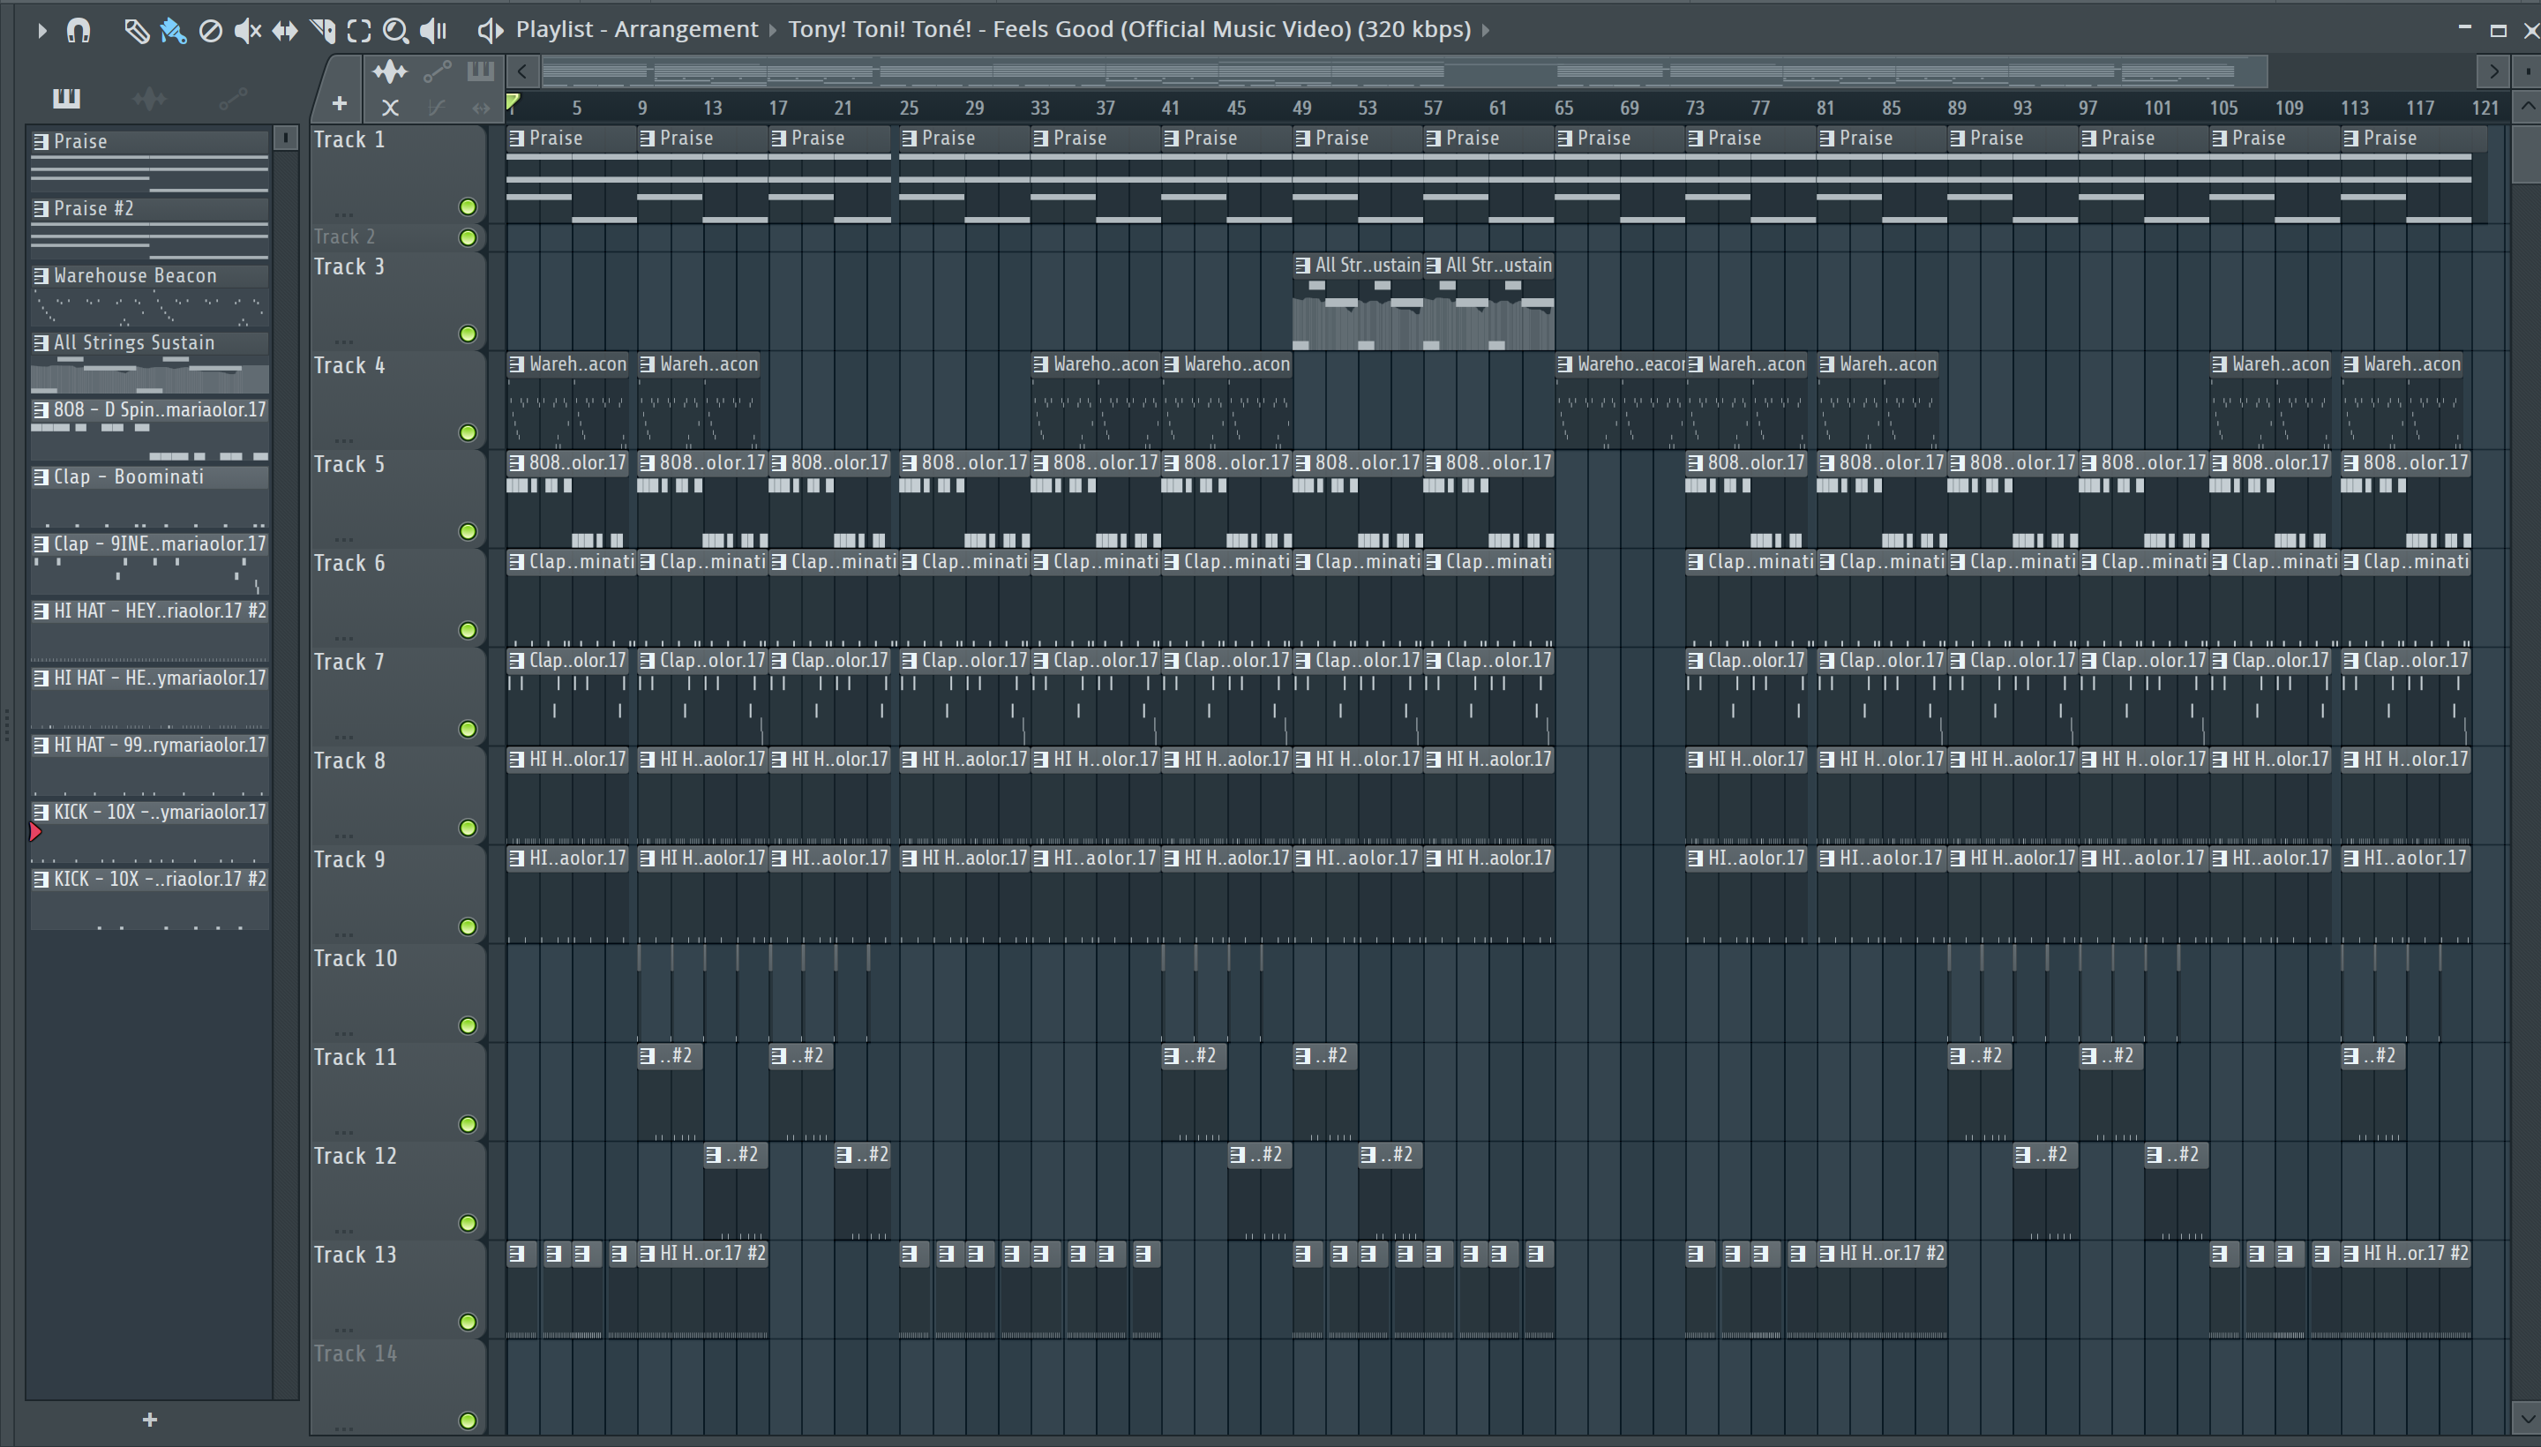Mute Track 13 with its green light

coord(467,1322)
